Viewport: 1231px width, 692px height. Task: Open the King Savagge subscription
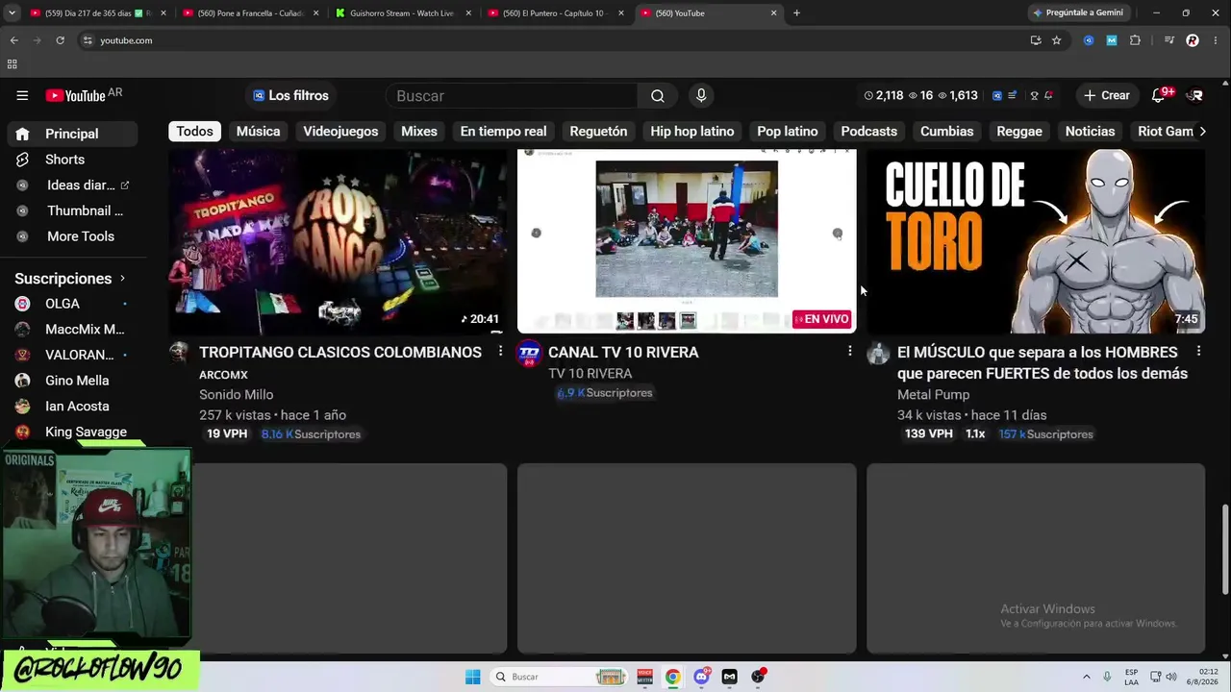[x=72, y=432]
